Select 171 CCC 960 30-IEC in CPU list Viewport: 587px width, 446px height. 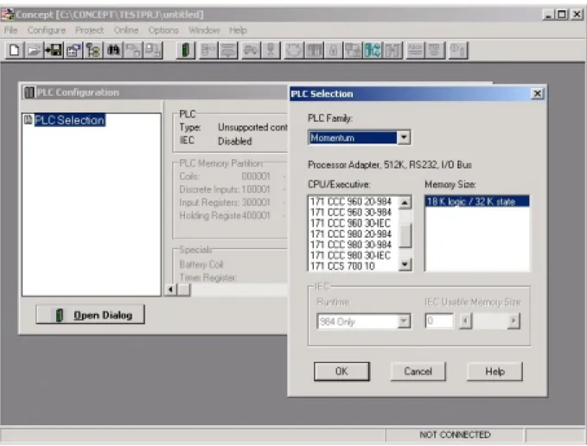(350, 223)
